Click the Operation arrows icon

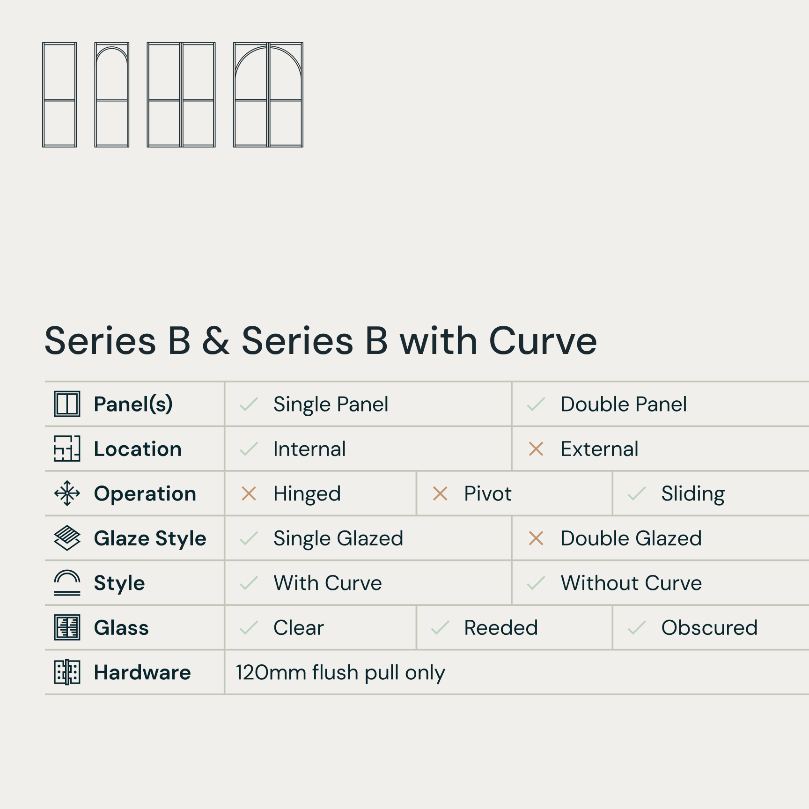67,493
